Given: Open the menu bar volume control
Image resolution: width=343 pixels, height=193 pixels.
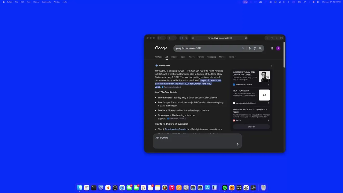Looking at the screenshot, I should click(271, 2).
